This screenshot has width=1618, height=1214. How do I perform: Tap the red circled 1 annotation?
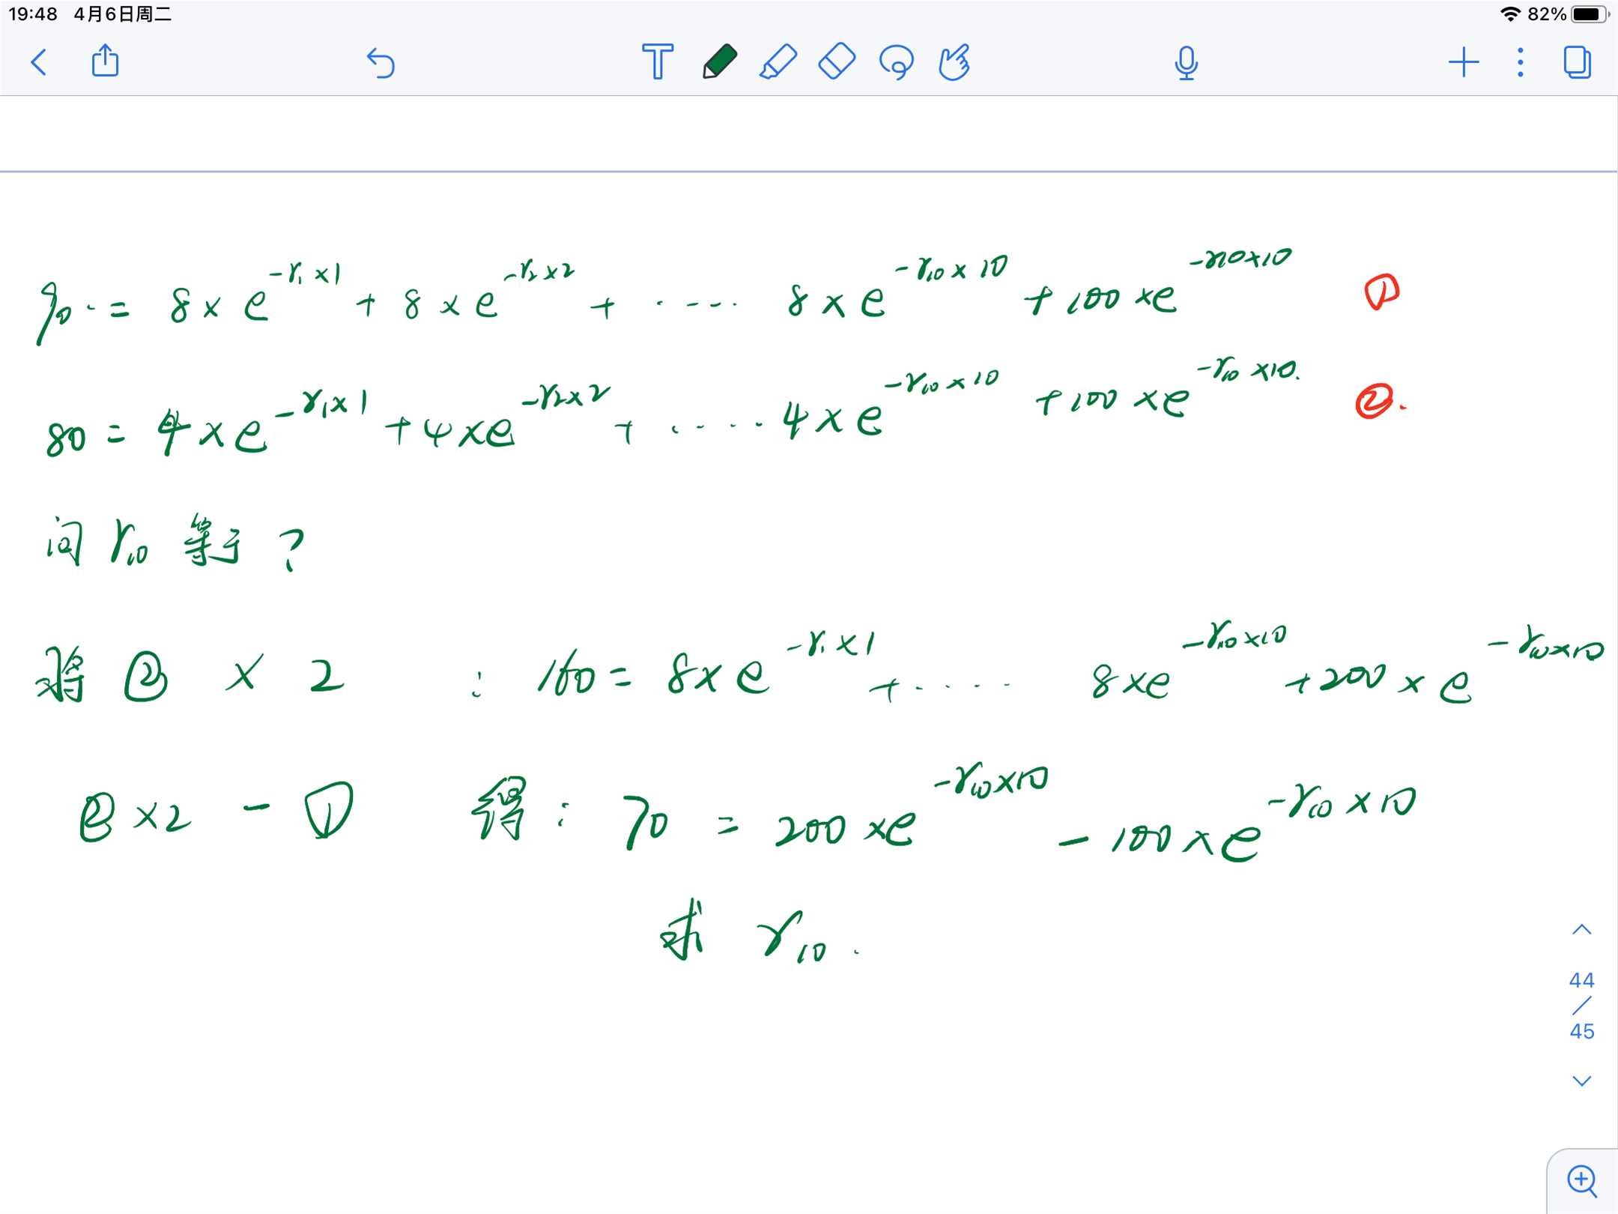click(x=1381, y=292)
